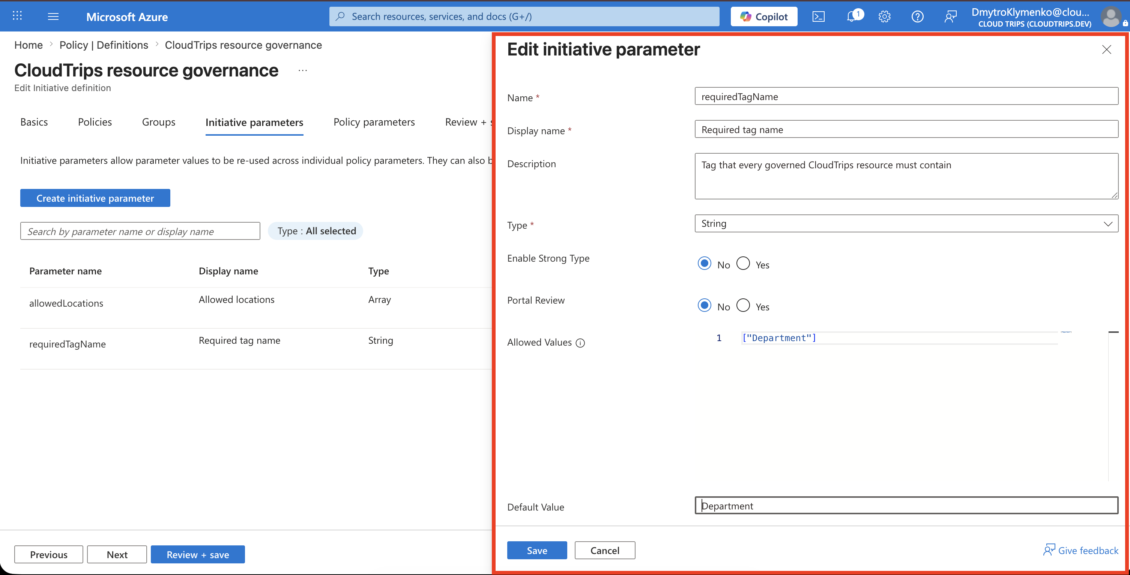The width and height of the screenshot is (1130, 575).
Task: Focus the global search resources bar
Action: [x=524, y=16]
